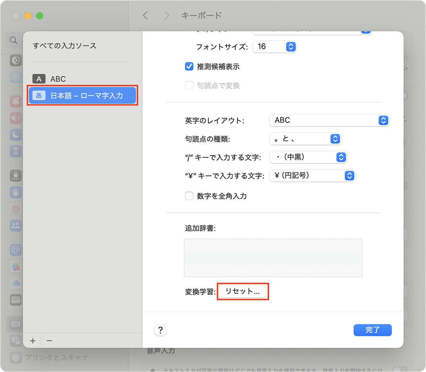The height and width of the screenshot is (372, 426).
Task: Open the 英字のレイアウト ABC dropdown
Action: [x=329, y=120]
